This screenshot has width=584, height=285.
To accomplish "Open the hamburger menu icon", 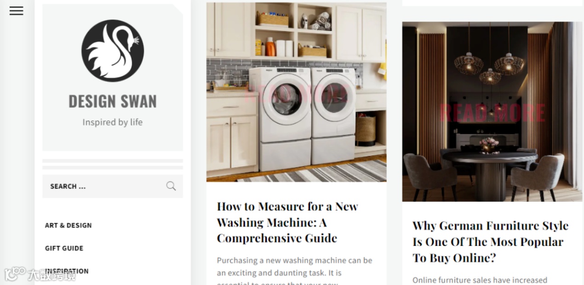I will click(x=16, y=11).
